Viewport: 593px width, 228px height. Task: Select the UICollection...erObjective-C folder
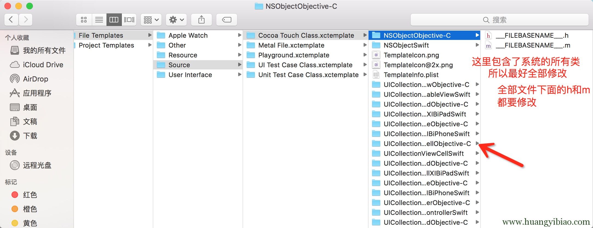pyautogui.click(x=424, y=203)
